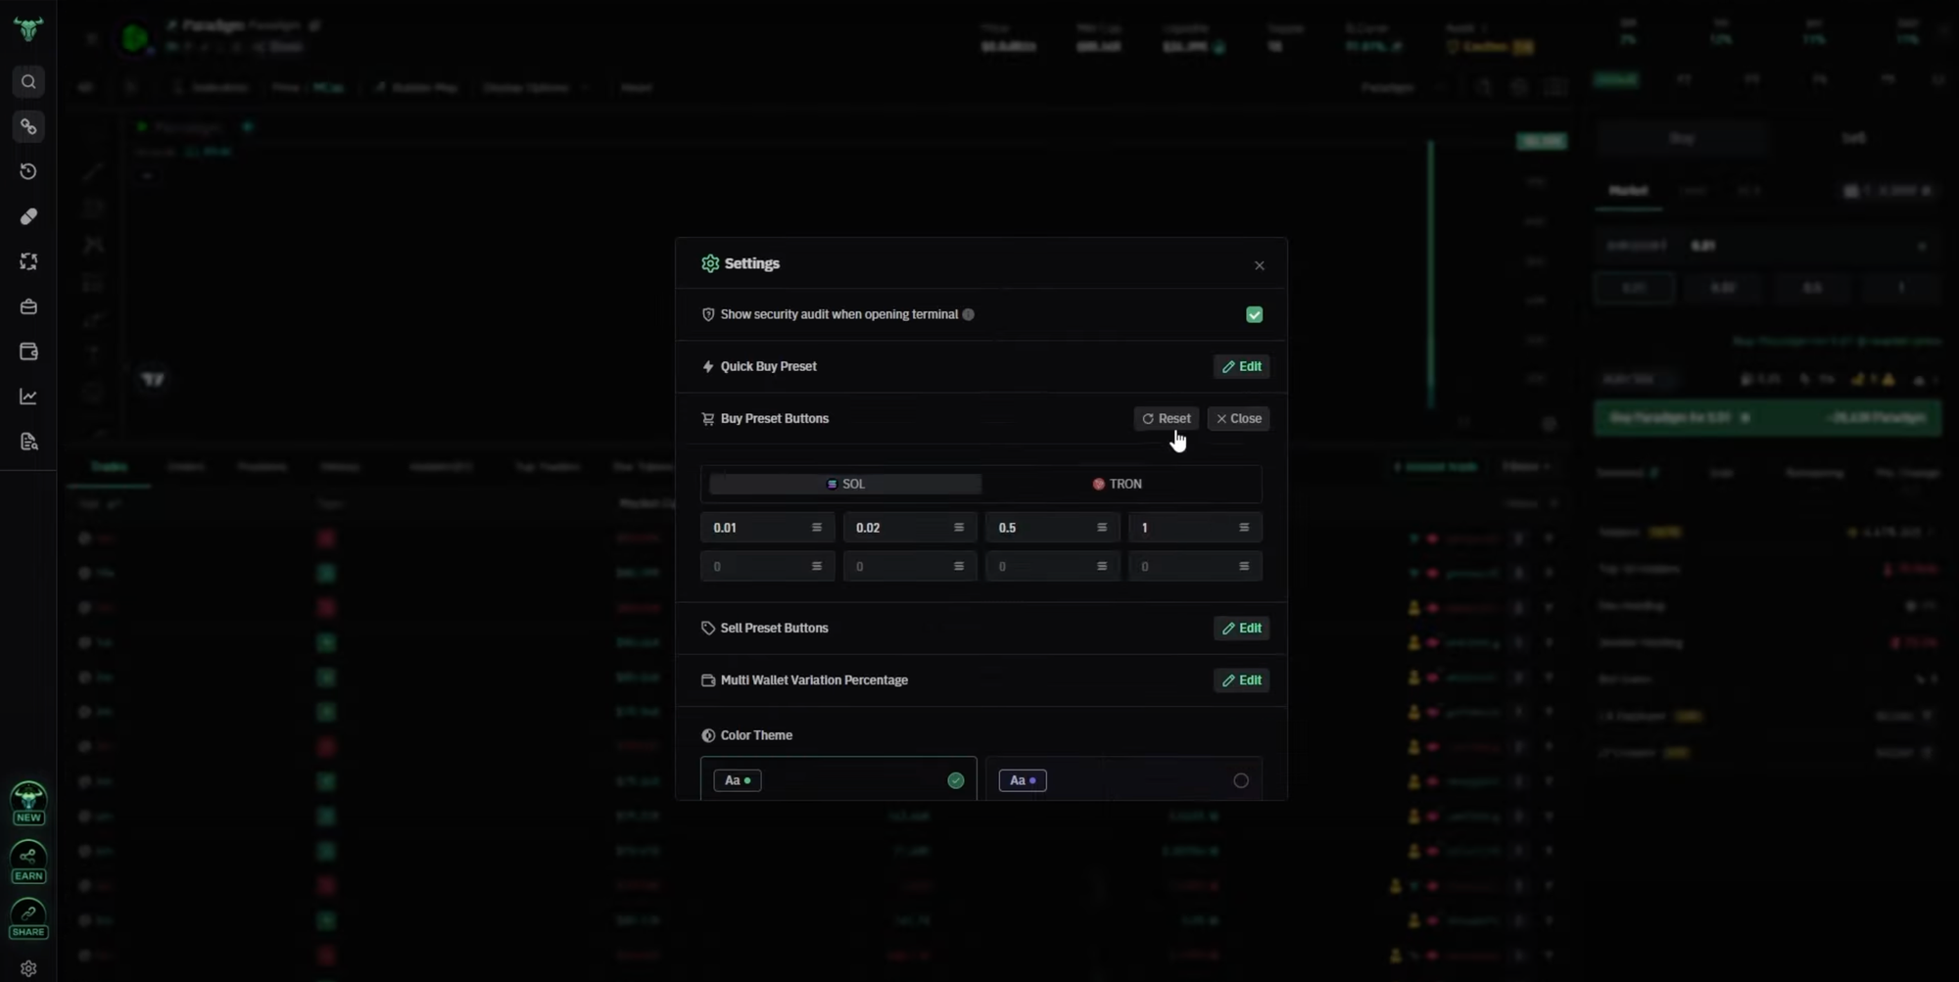
Task: Open the history panel via the clock icon
Action: click(28, 171)
